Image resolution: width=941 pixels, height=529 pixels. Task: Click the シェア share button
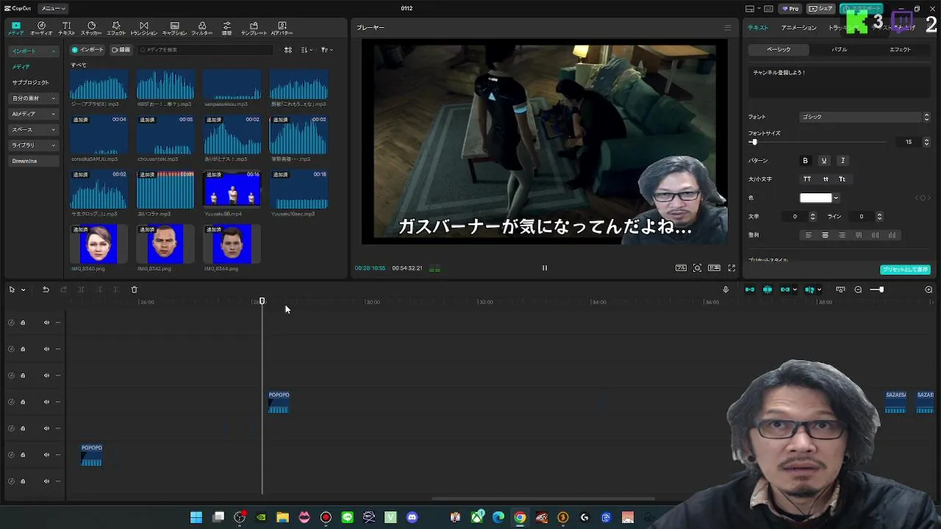click(x=820, y=9)
